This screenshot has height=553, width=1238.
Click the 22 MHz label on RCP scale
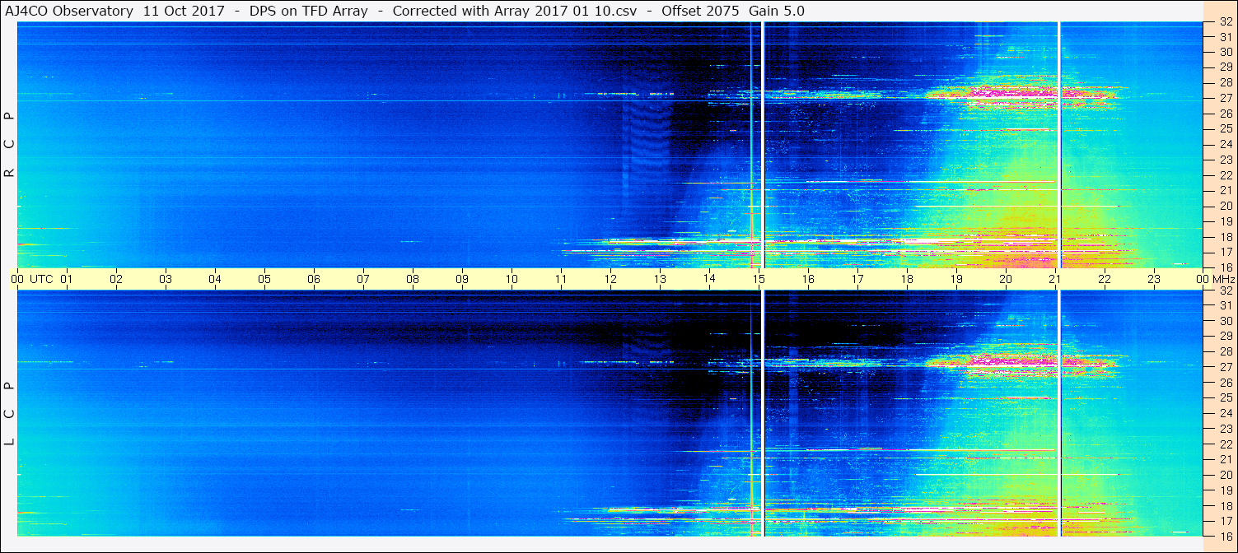point(1226,175)
